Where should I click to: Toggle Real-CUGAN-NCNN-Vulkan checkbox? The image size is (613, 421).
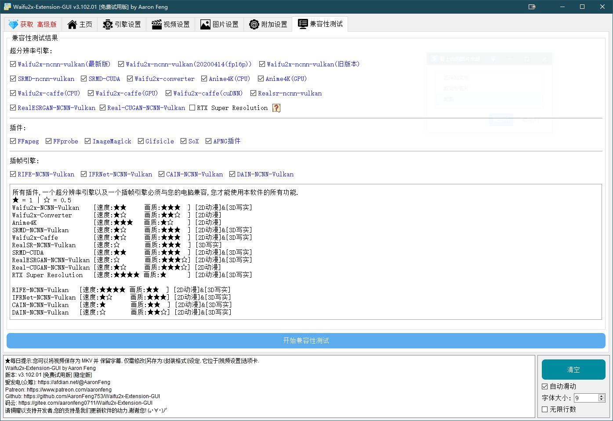point(103,108)
